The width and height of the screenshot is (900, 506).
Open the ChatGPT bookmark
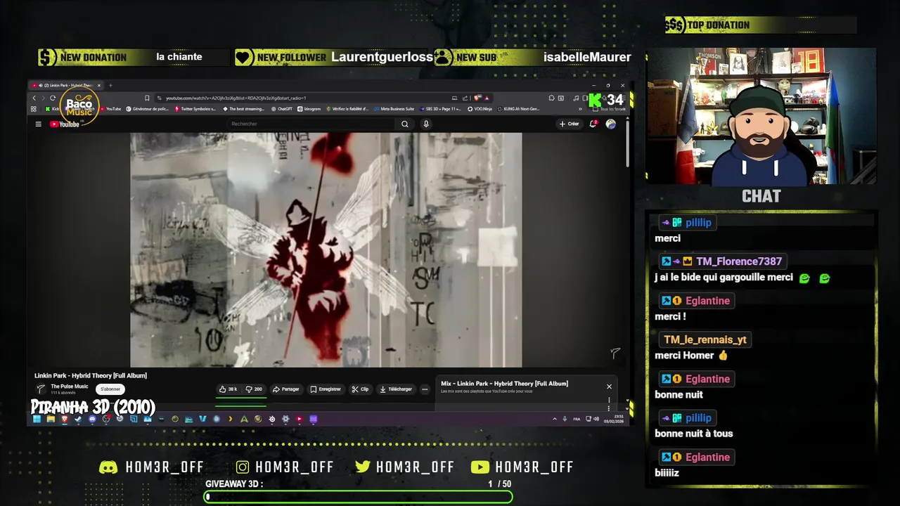pos(282,109)
